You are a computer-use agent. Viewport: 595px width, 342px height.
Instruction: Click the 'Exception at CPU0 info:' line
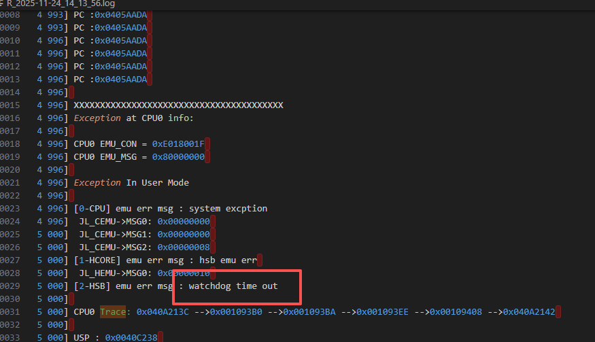point(133,118)
